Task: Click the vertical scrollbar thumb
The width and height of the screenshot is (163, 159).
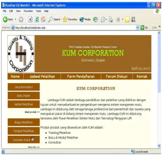Action: coord(159,64)
